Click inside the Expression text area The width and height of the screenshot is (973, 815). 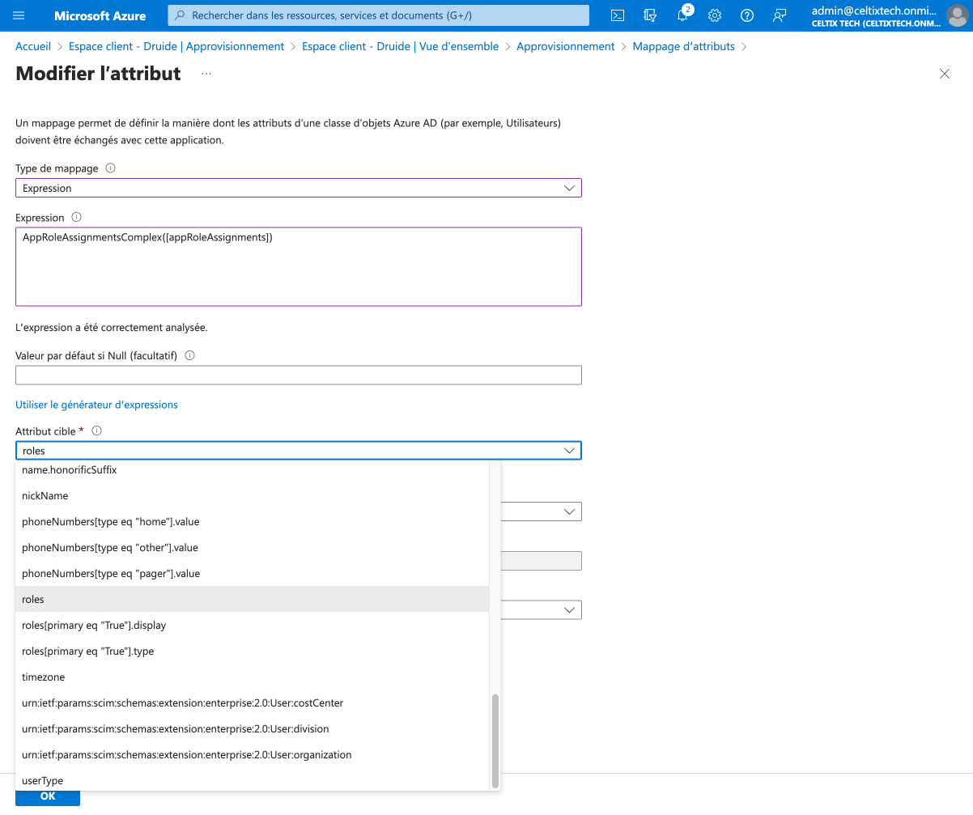[x=299, y=266]
